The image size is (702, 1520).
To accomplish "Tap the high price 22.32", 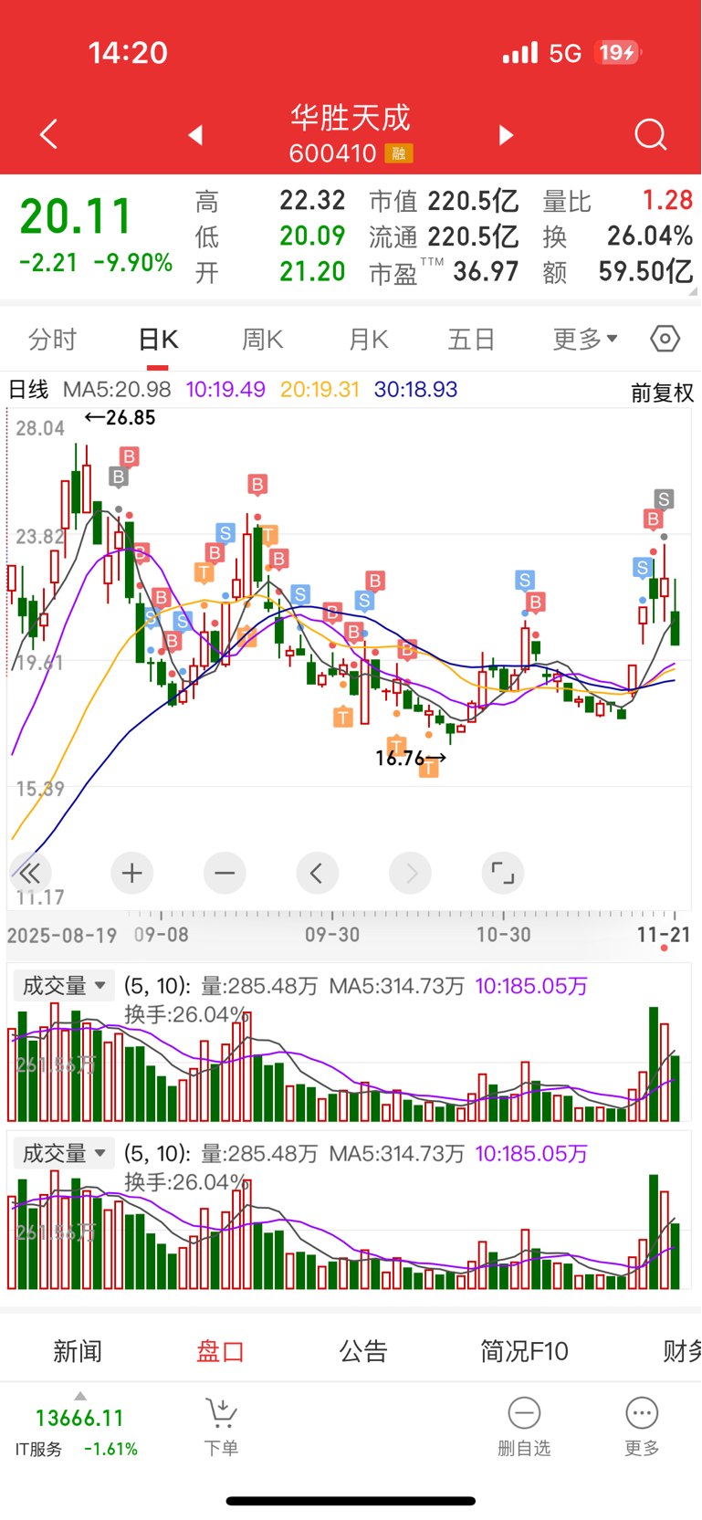I will coord(312,200).
